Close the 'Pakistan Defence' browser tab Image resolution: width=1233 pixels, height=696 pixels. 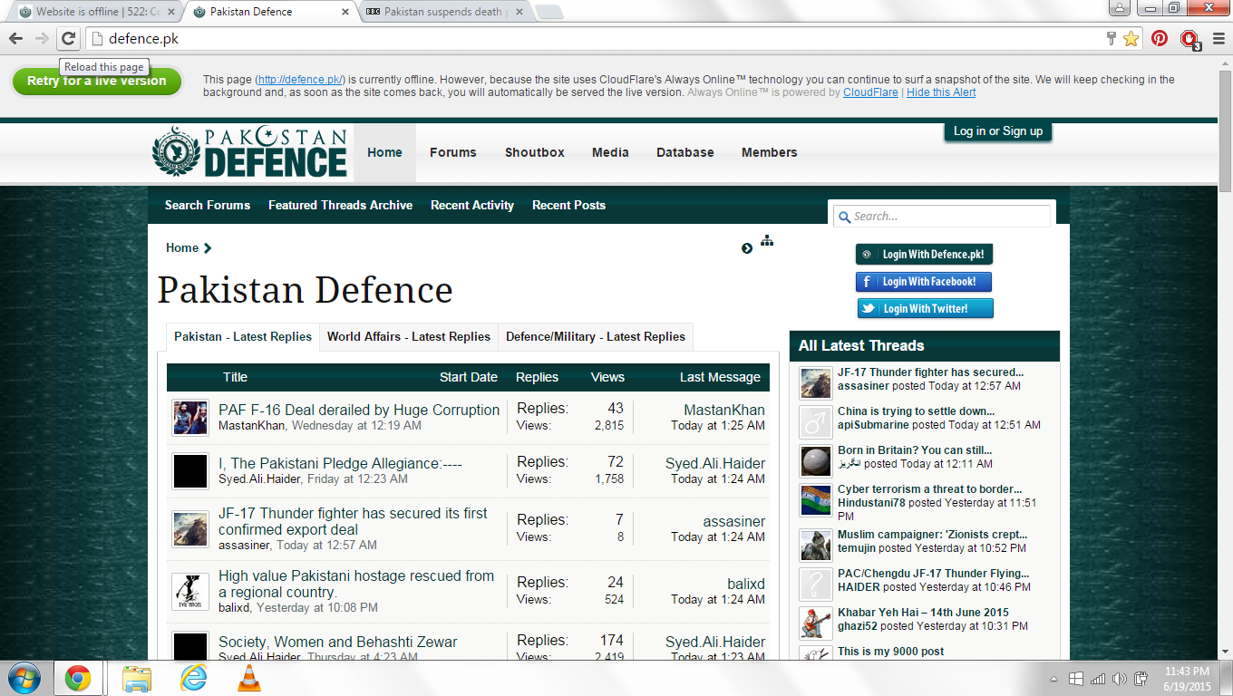coord(344,12)
